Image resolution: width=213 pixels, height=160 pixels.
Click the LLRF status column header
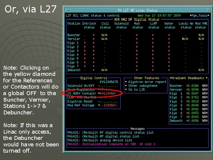(154, 25)
